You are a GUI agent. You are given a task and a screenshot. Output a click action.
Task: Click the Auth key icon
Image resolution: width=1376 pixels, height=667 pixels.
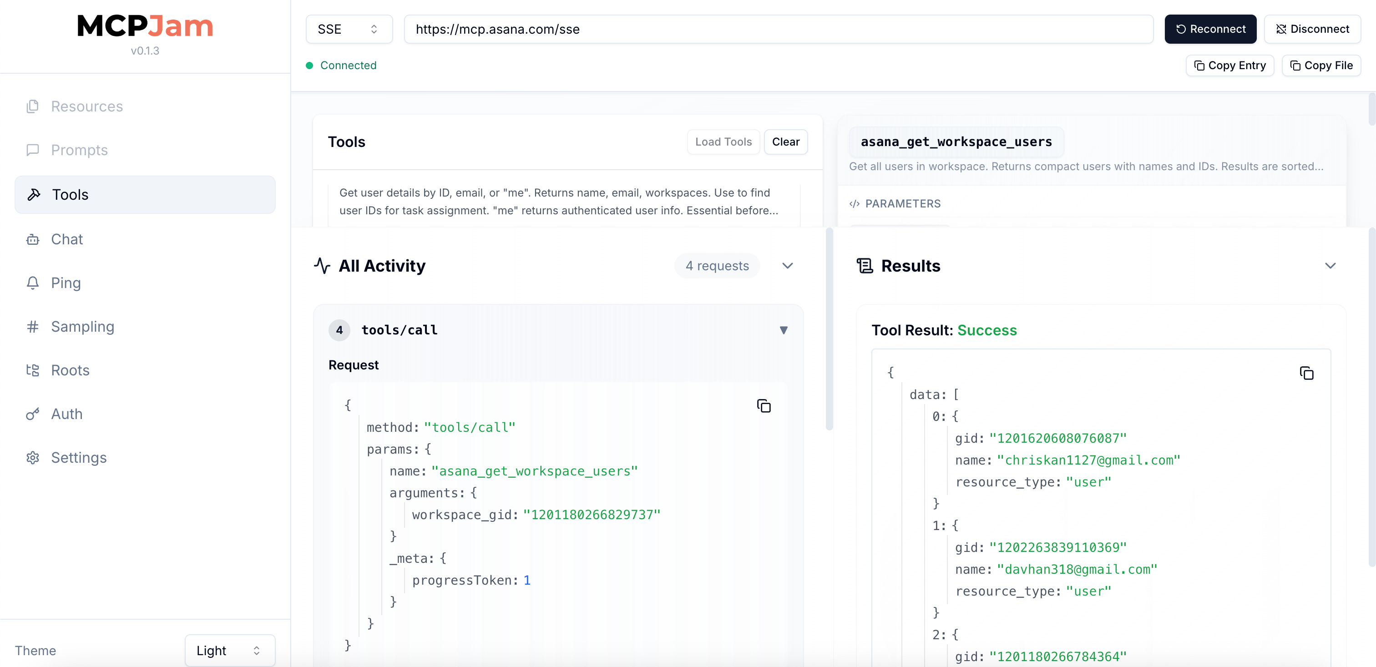click(x=33, y=414)
